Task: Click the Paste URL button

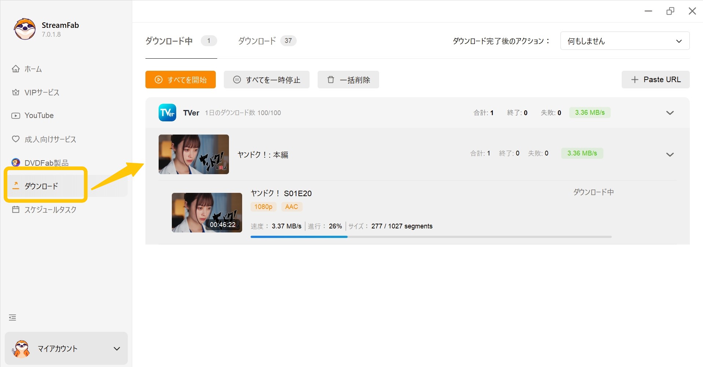Action: (655, 80)
